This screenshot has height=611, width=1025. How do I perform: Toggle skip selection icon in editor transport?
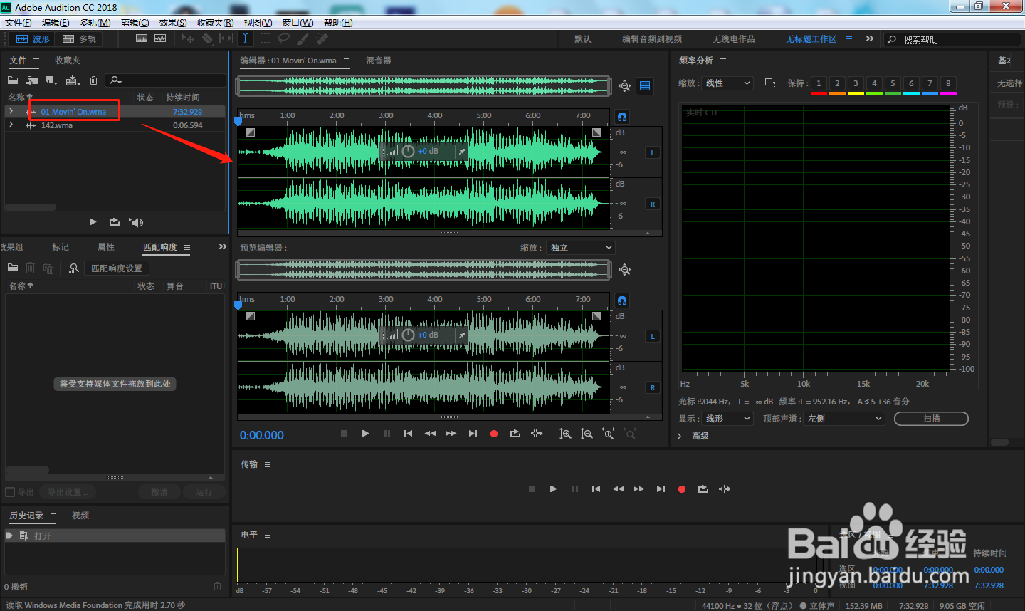pyautogui.click(x=537, y=434)
